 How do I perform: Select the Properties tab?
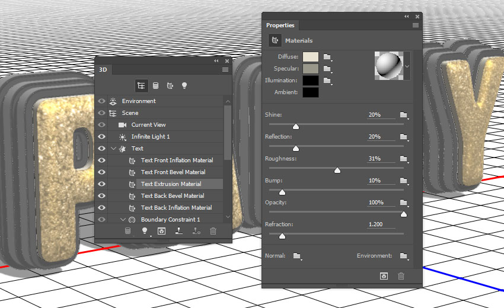coord(280,25)
